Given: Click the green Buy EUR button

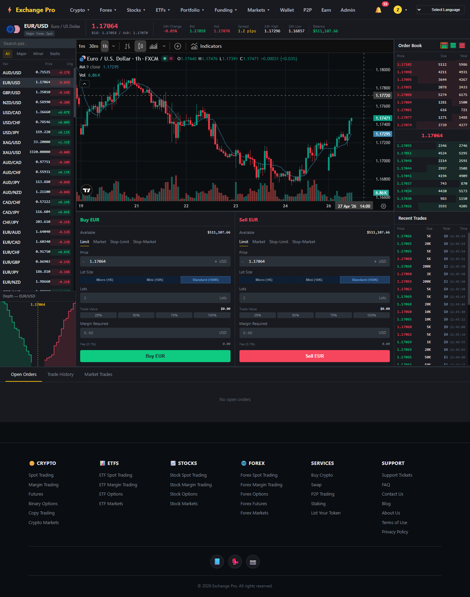Looking at the screenshot, I should click(x=155, y=356).
